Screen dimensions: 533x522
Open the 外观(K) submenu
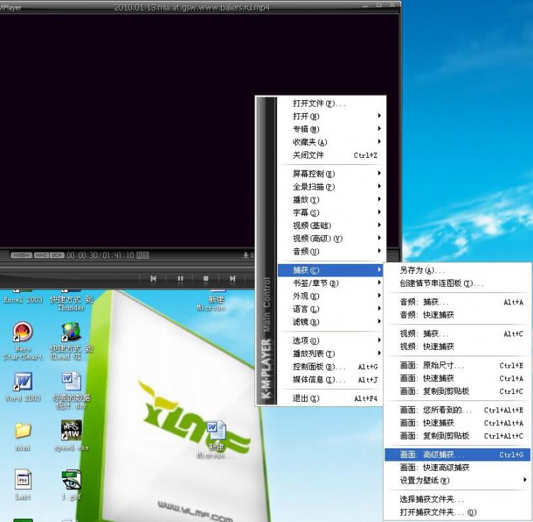pyautogui.click(x=330, y=296)
